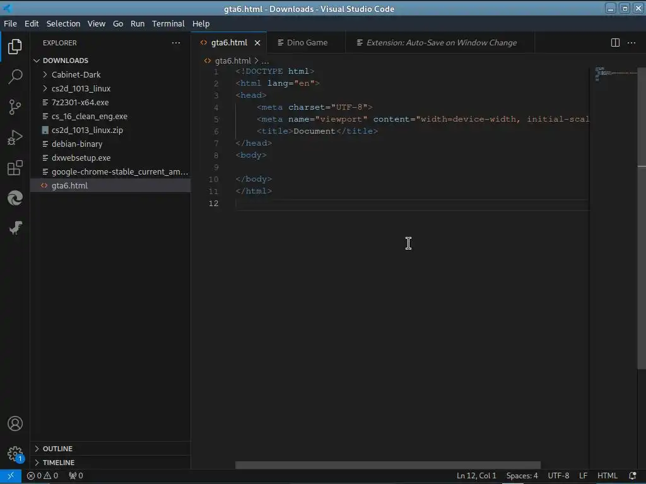The height and width of the screenshot is (484, 646).
Task: Click the remote window icon in status bar
Action: tap(11, 476)
